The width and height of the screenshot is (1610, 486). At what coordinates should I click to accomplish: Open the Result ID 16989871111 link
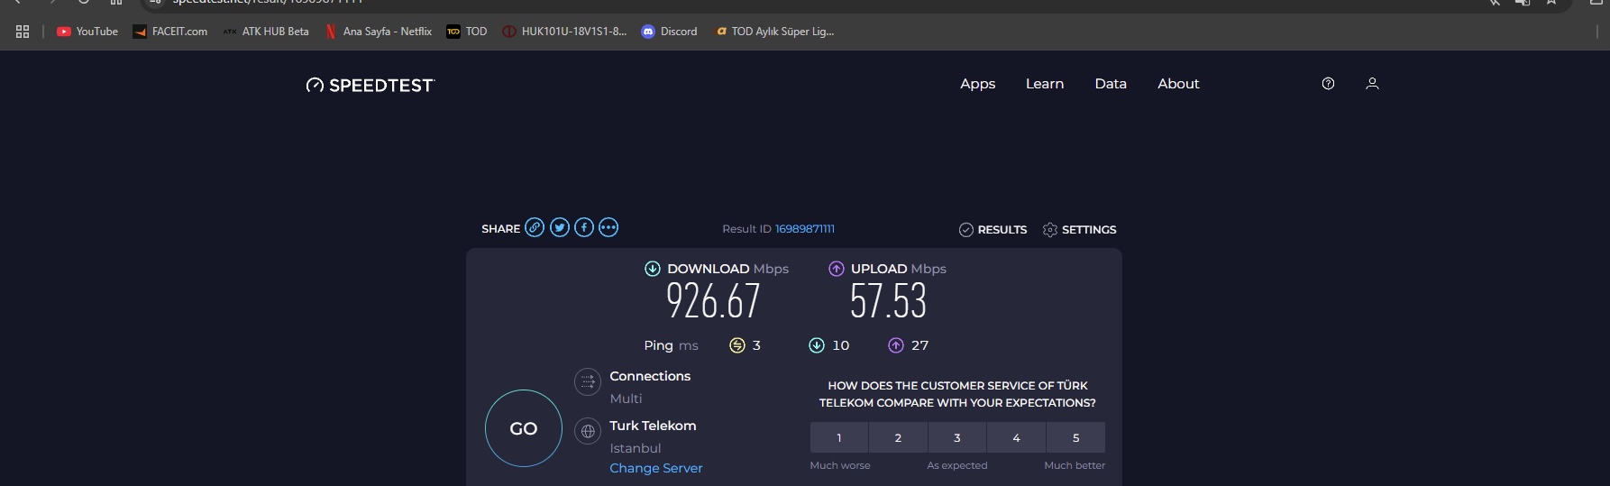pyautogui.click(x=805, y=229)
